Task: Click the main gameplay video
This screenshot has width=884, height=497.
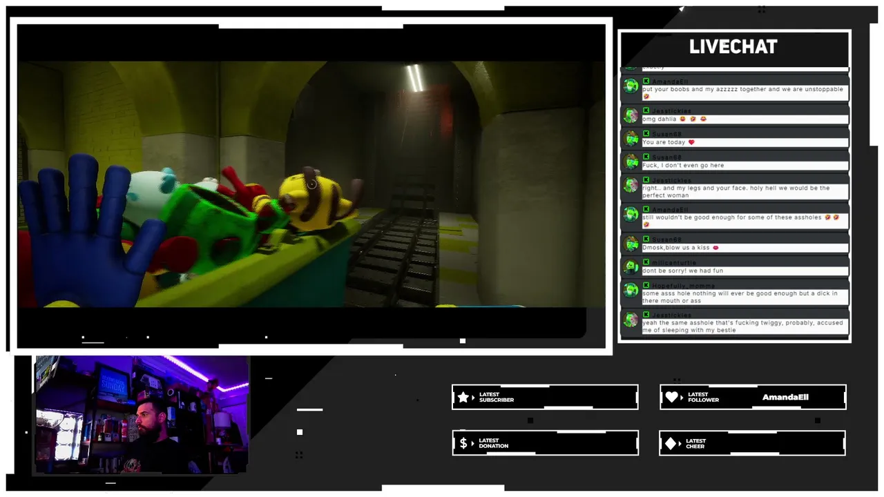Action: coord(311,185)
